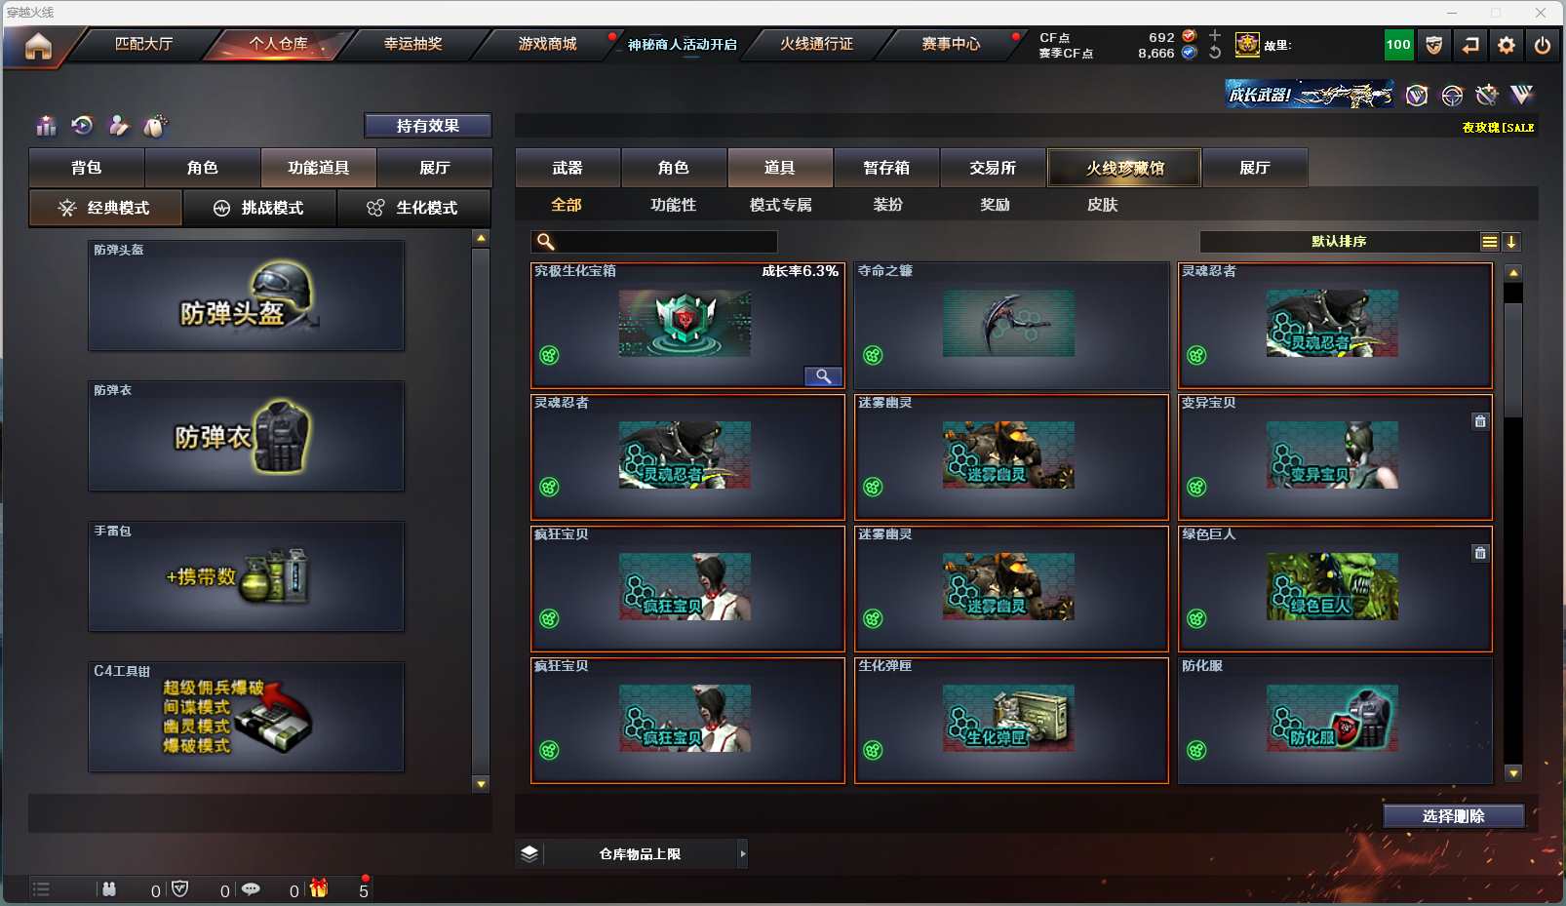This screenshot has width=1566, height=906.
Task: Click the replay circular-arrow icon
Action: [82, 125]
